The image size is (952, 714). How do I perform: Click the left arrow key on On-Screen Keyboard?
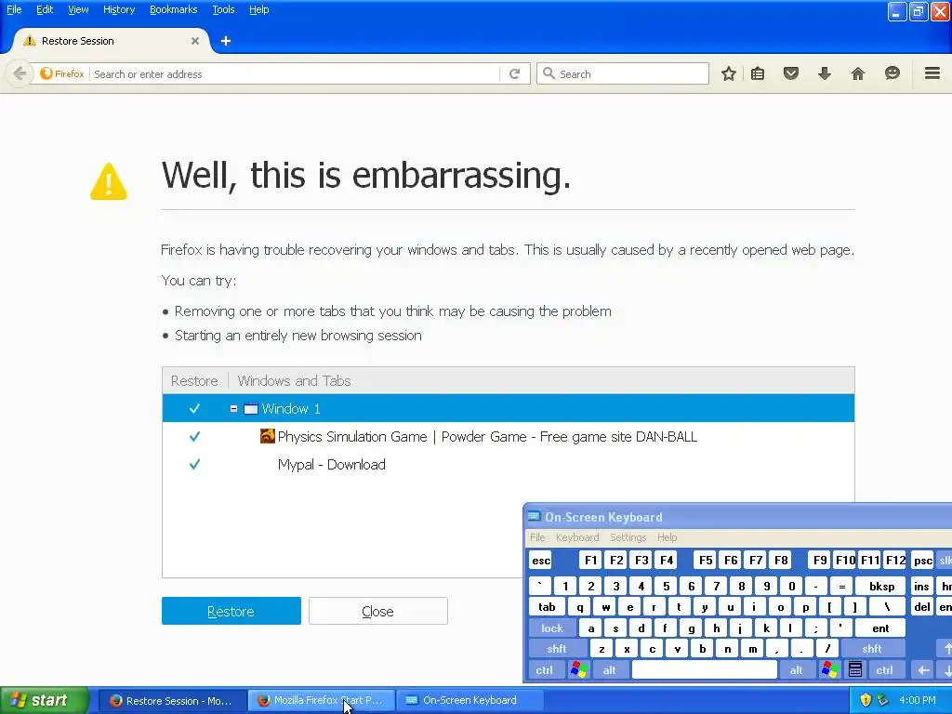(x=923, y=669)
